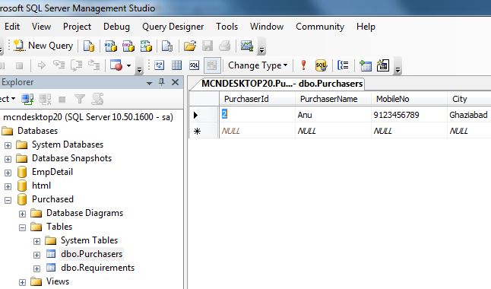This screenshot has height=289, width=491.
Task: Click the Add Table icon
Action: coord(365,65)
